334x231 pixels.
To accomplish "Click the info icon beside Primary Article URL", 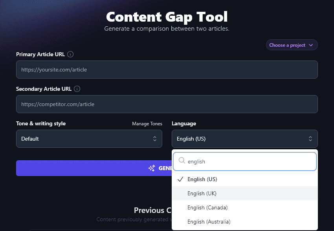I will [x=70, y=54].
